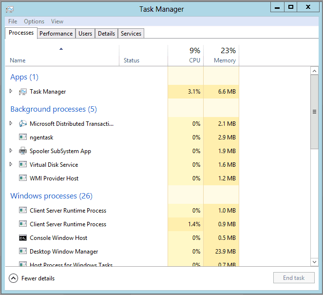Expand the Virtual Disk Service entry
323x295 pixels.
[x=11, y=164]
